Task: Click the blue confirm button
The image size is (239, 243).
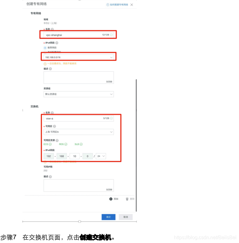Action: click(x=108, y=217)
